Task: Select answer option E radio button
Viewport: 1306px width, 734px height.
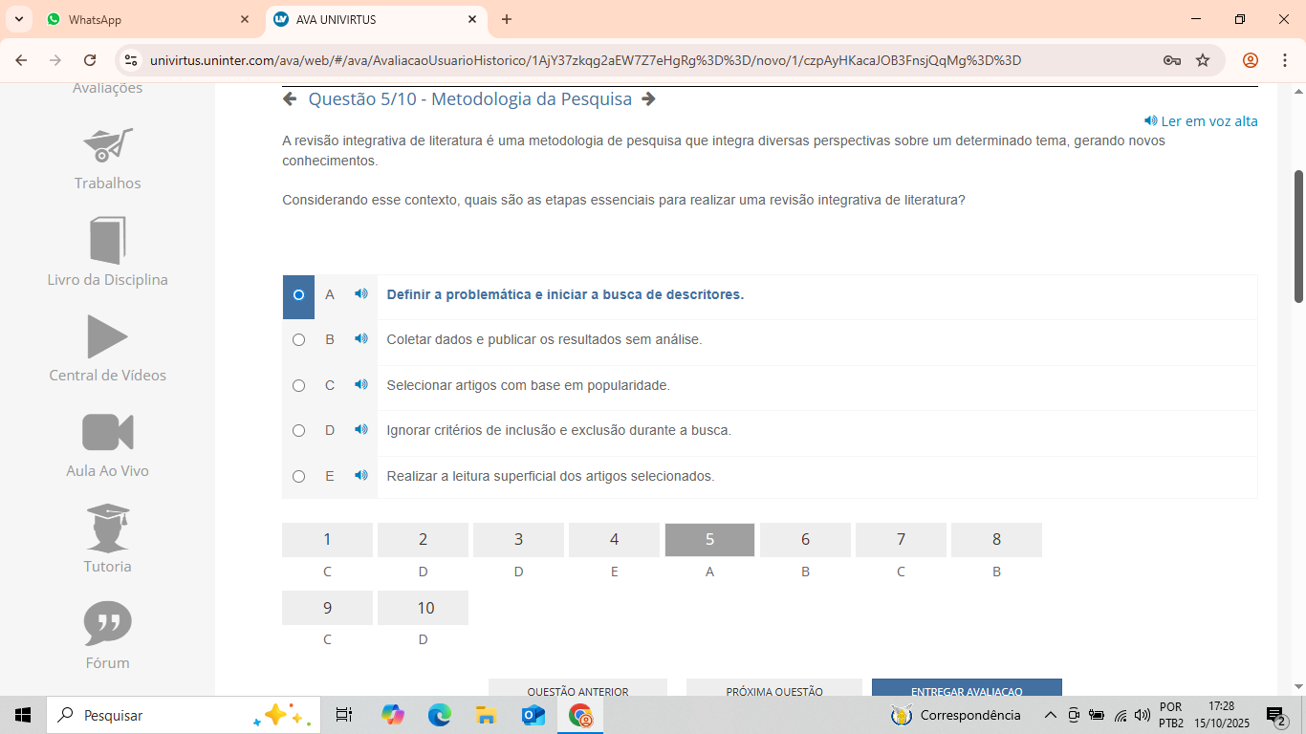Action: 298,476
